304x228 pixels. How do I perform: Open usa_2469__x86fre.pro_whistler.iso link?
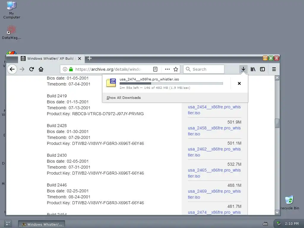click(x=214, y=194)
